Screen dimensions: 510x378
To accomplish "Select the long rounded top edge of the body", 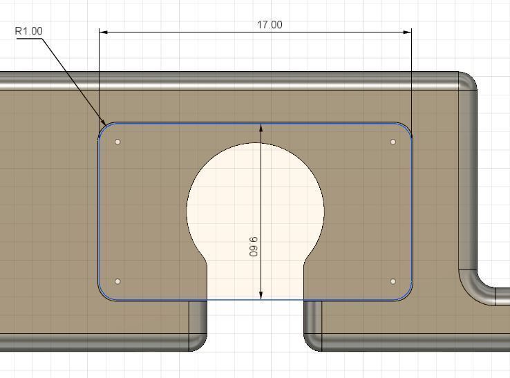I will 229,81.
